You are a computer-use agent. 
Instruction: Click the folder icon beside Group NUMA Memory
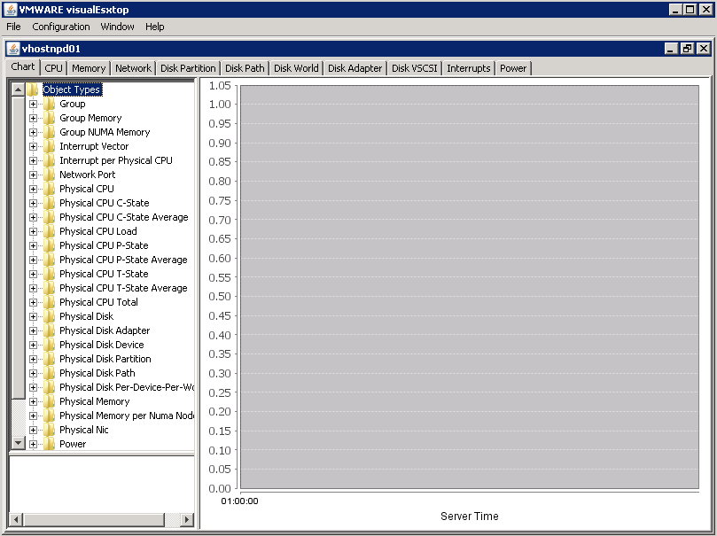[x=50, y=132]
